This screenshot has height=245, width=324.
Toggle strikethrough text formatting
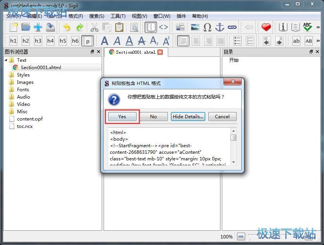pyautogui.click(x=142, y=41)
